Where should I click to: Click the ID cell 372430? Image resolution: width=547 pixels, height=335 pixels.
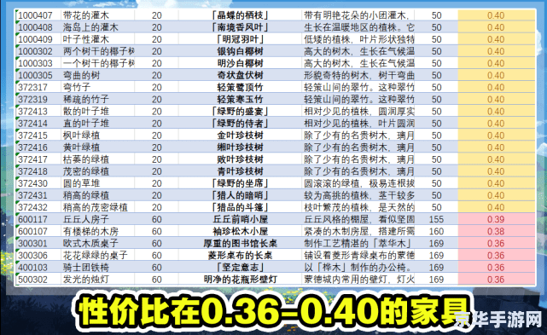click(32, 183)
